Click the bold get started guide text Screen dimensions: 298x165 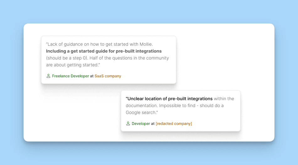[104, 51]
